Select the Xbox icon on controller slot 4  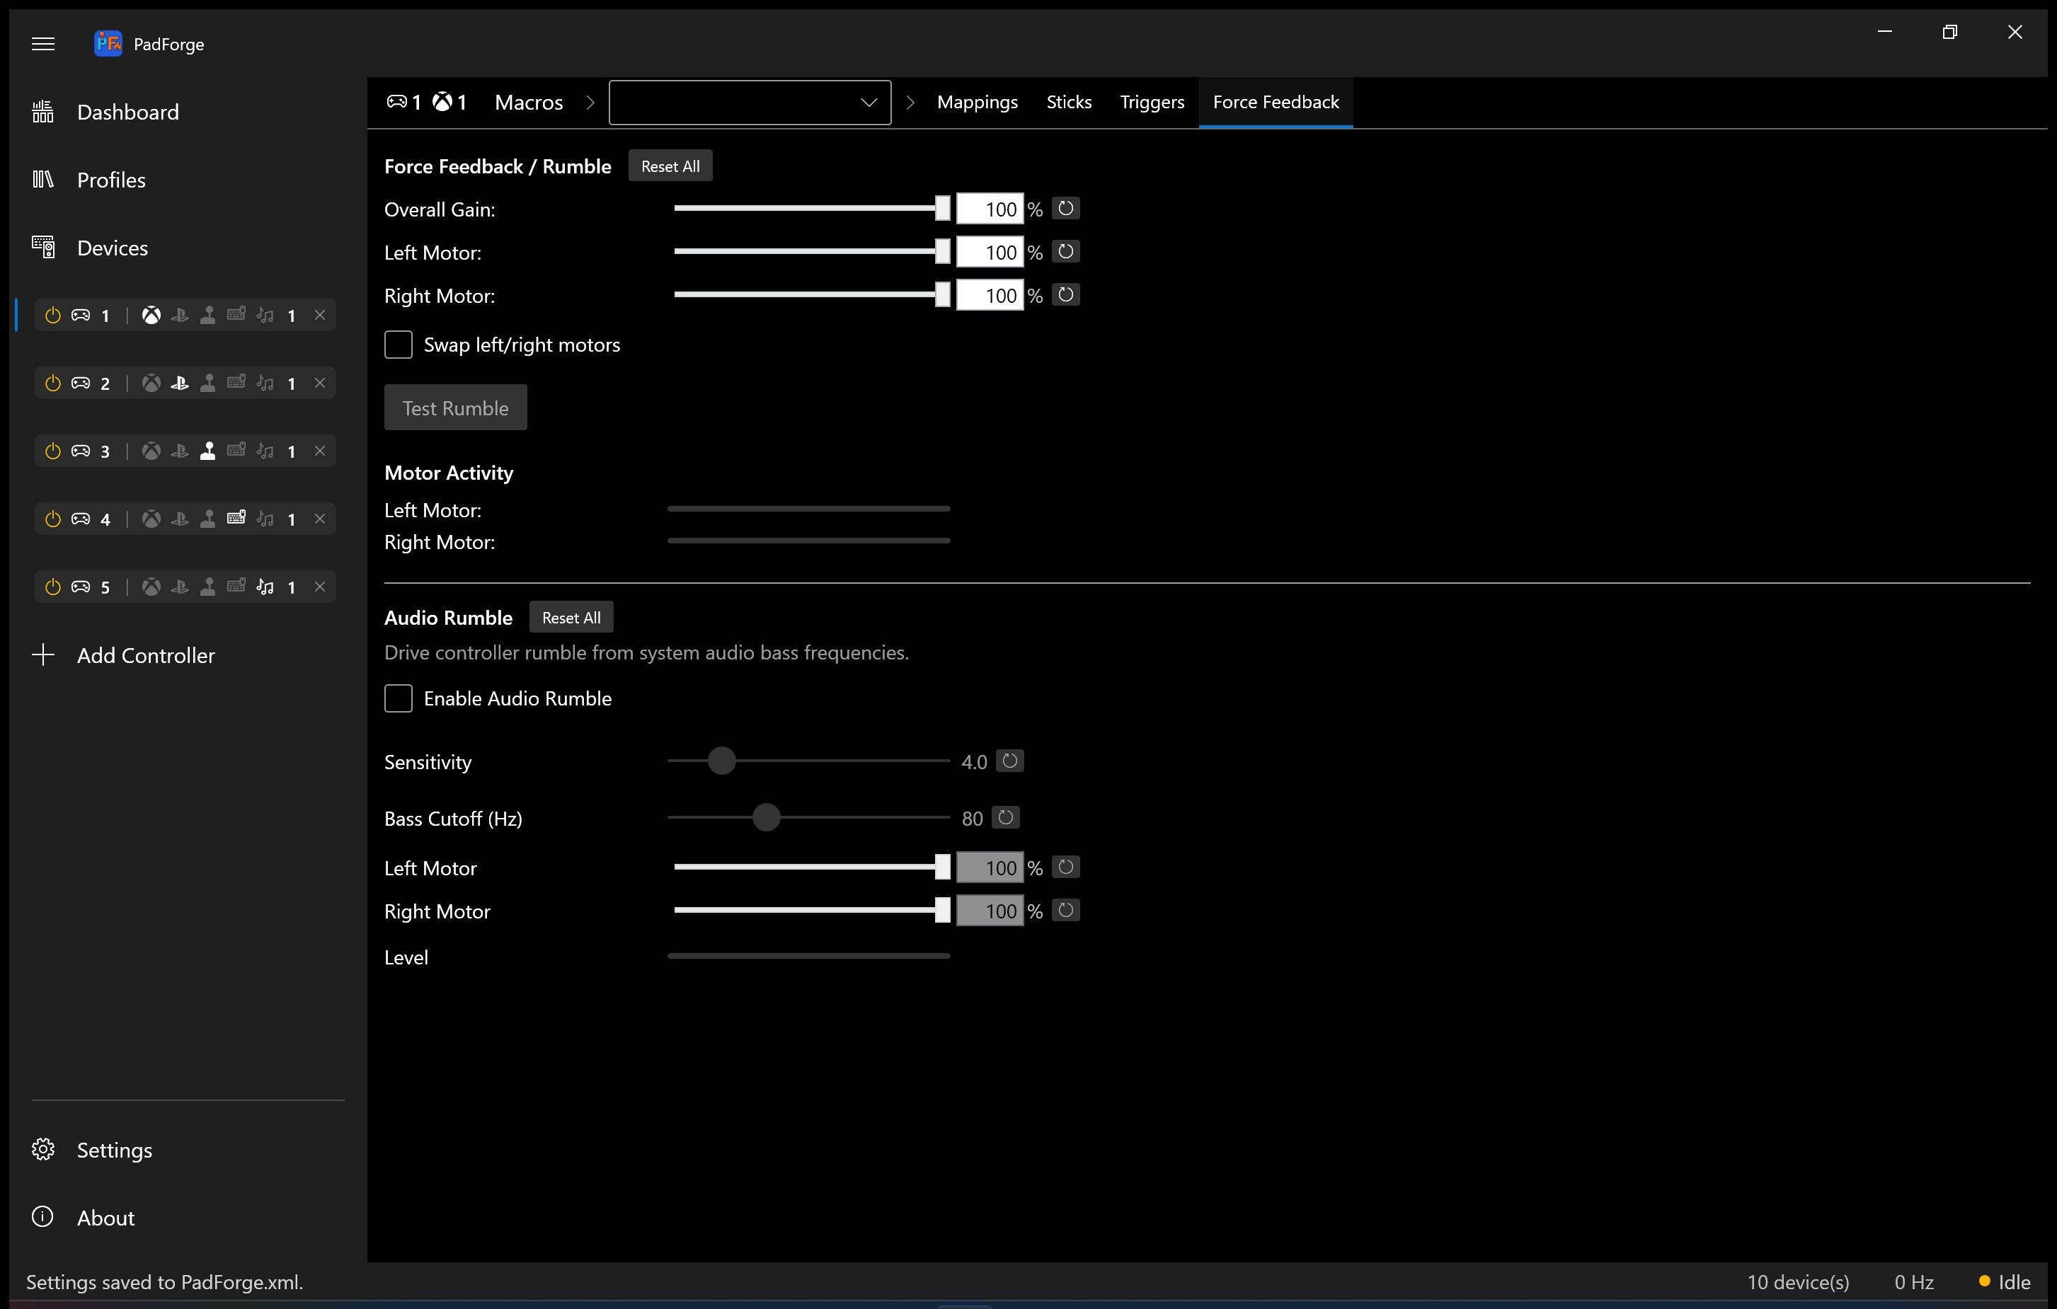click(x=151, y=519)
